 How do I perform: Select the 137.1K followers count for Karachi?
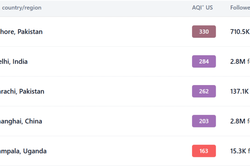pos(240,91)
